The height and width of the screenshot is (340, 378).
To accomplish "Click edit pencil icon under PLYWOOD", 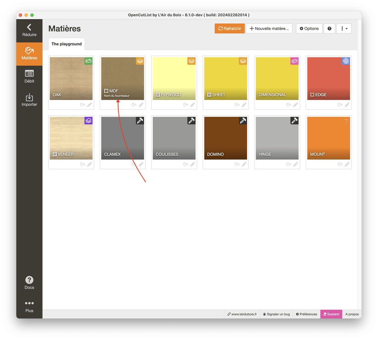I will pyautogui.click(x=192, y=105).
